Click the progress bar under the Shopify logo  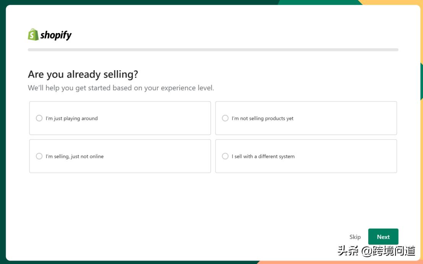click(212, 50)
